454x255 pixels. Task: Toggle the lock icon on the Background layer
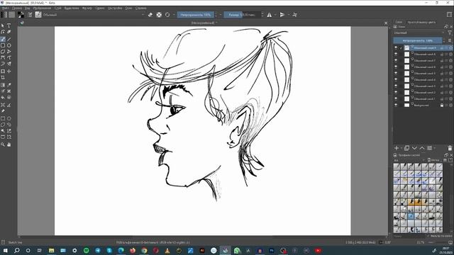point(442,106)
